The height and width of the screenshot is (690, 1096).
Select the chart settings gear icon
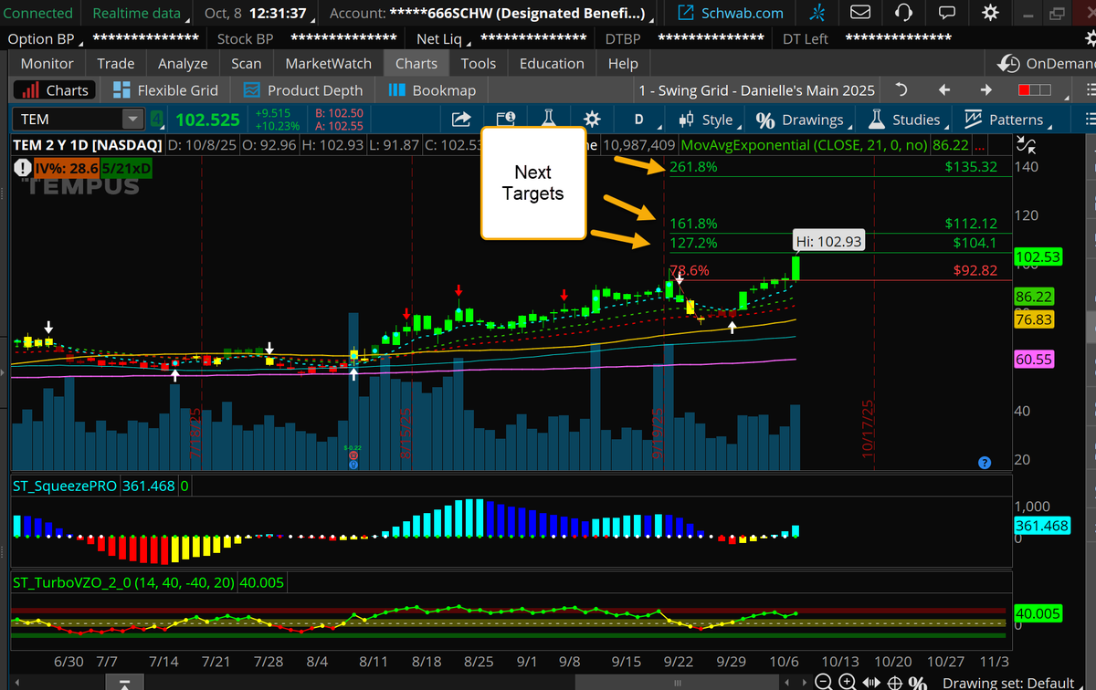tap(592, 119)
